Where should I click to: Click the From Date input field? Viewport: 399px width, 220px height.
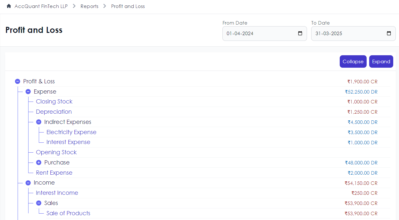click(x=260, y=34)
